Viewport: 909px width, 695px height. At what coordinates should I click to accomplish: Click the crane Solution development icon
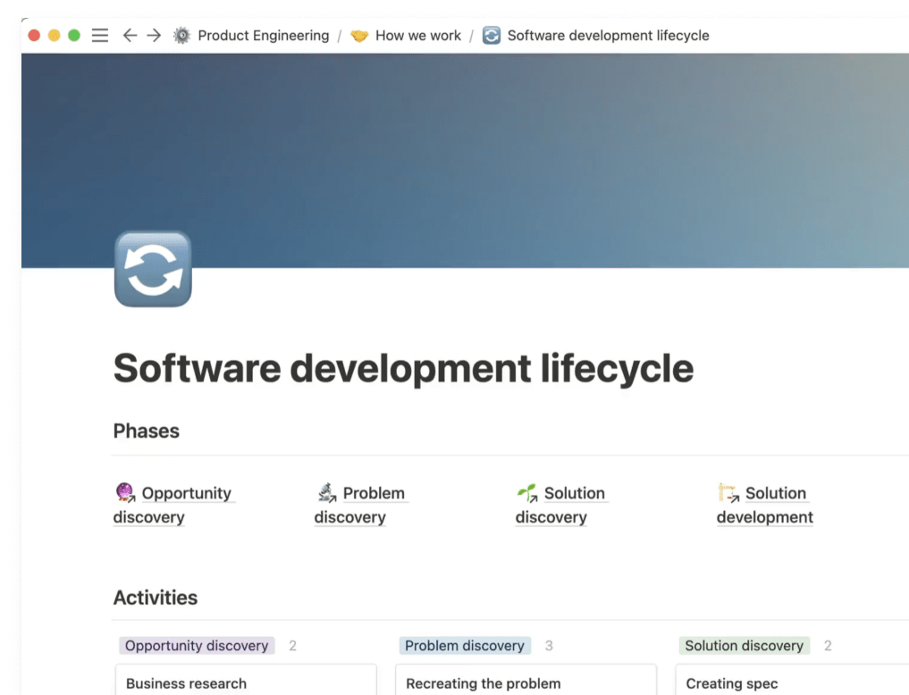pyautogui.click(x=728, y=492)
